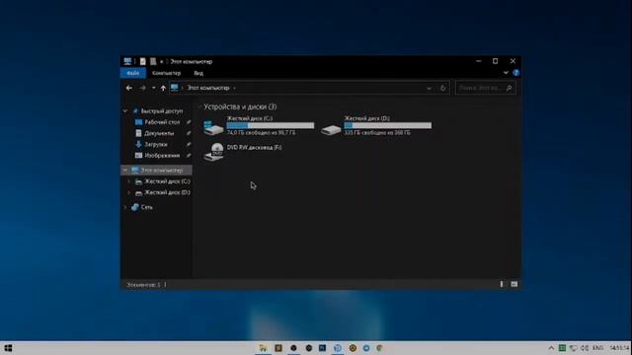
Task: Click the pin icon beside Рабочий стол
Action: [189, 122]
